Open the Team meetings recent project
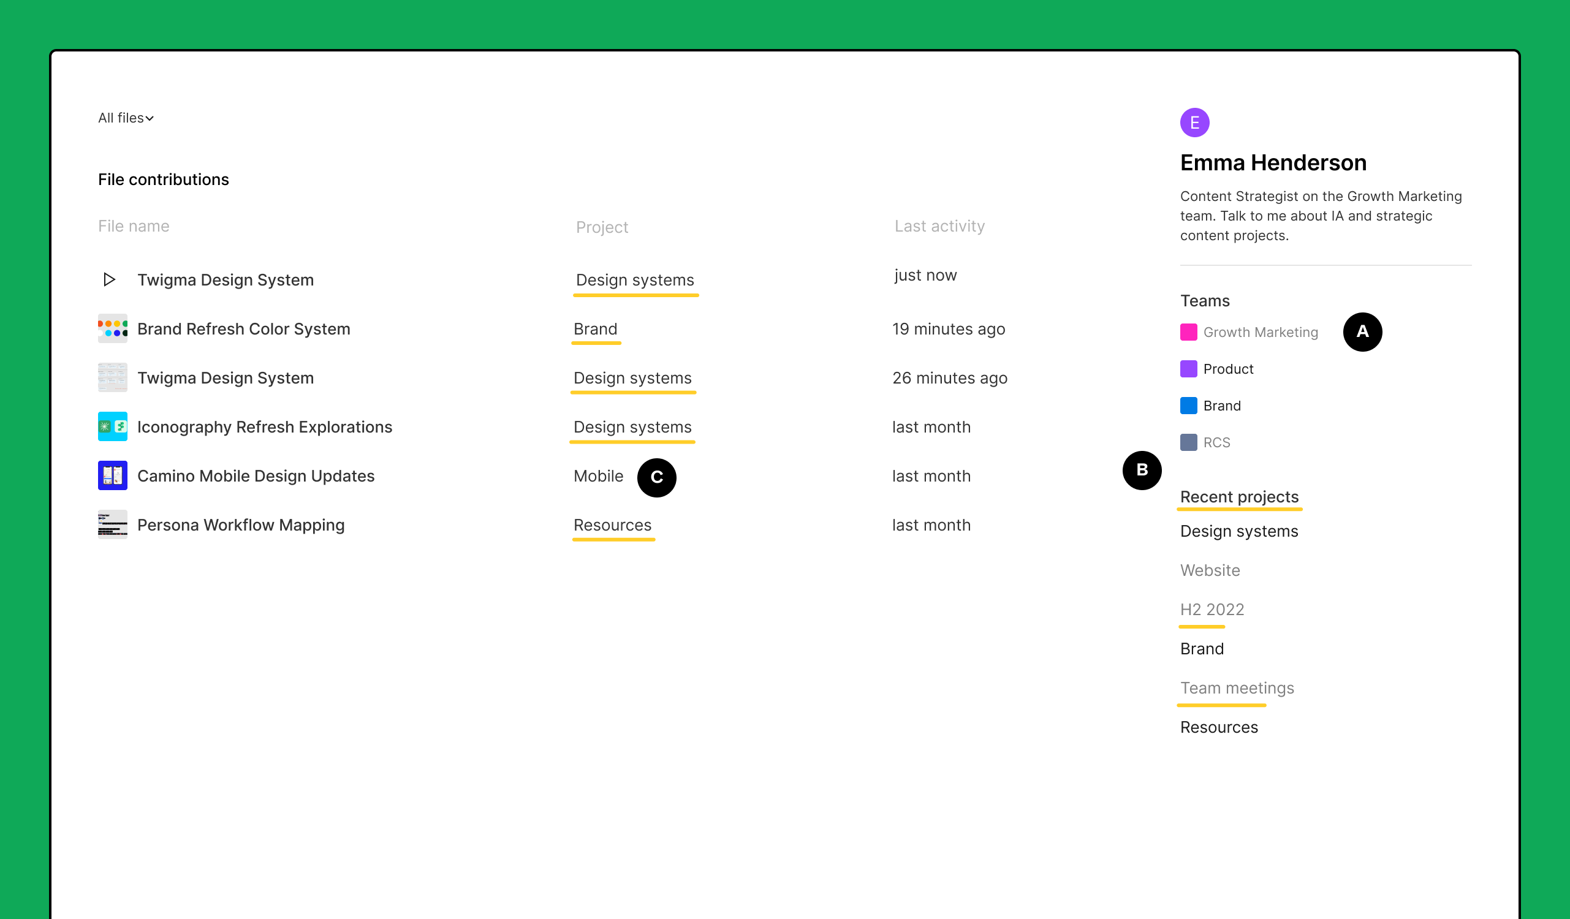The width and height of the screenshot is (1570, 919). [x=1237, y=689]
